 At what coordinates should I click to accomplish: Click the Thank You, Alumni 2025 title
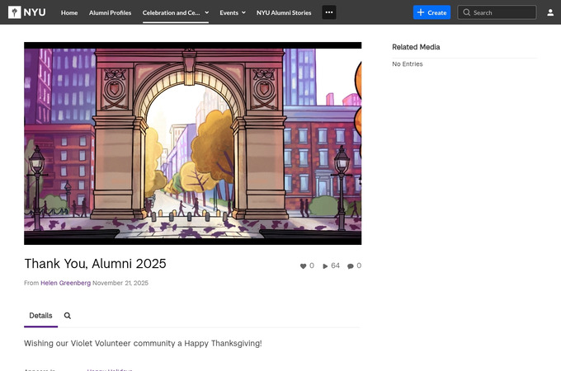pos(95,264)
